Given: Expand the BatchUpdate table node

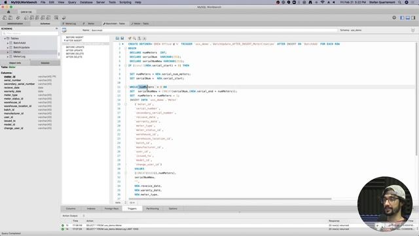Looking at the screenshot, I should point(8,47).
